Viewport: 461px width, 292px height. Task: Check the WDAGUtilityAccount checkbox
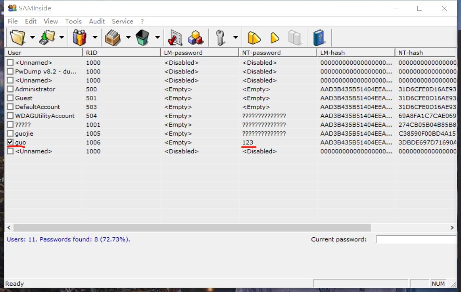[x=10, y=116]
